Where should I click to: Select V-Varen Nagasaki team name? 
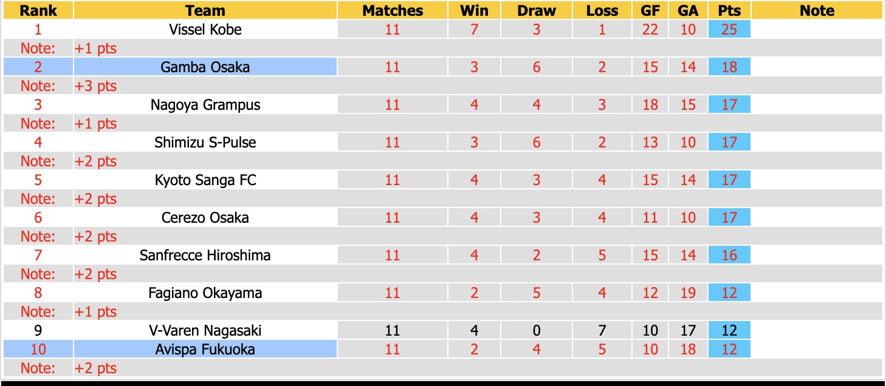tap(205, 330)
